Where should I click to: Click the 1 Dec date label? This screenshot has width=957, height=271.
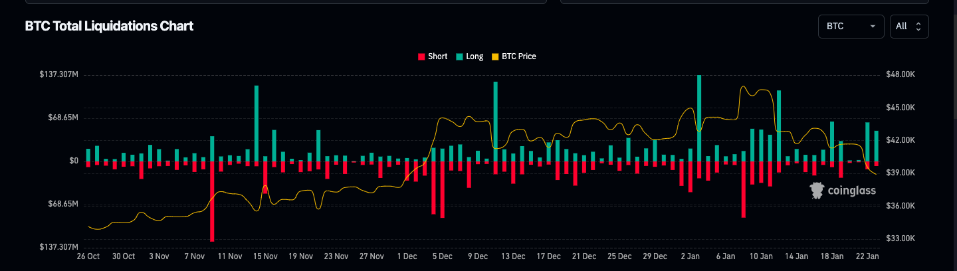coord(407,256)
